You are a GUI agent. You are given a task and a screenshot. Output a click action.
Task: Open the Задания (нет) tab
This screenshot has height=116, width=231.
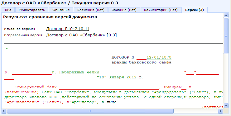click(x=124, y=10)
